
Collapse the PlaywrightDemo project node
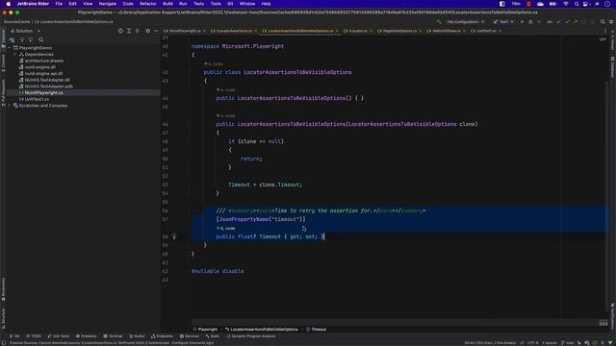(x=10, y=48)
